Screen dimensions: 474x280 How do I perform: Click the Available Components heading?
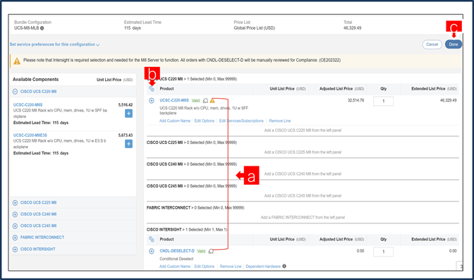tap(35, 79)
